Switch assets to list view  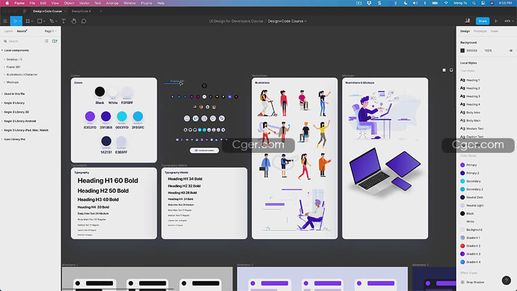[46, 41]
